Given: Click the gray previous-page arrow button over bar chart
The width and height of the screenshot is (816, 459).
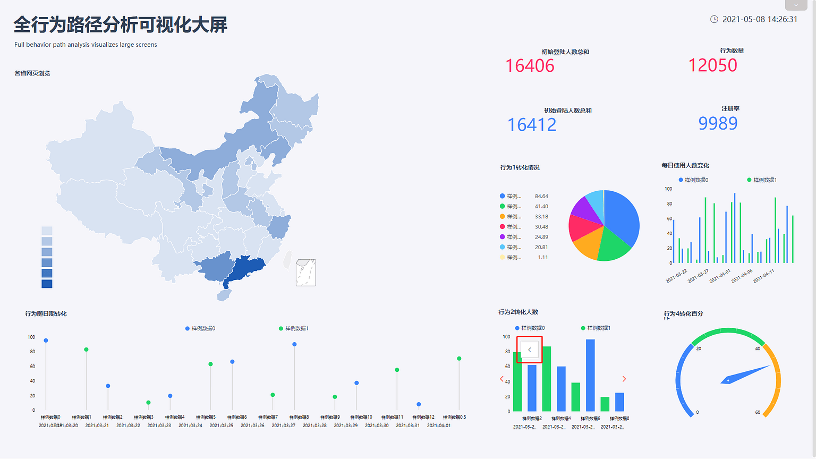Looking at the screenshot, I should (x=530, y=350).
